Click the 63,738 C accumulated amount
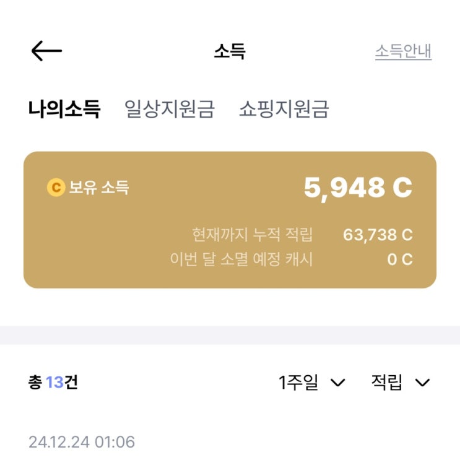Screen dimensions: 460x460 coord(378,235)
